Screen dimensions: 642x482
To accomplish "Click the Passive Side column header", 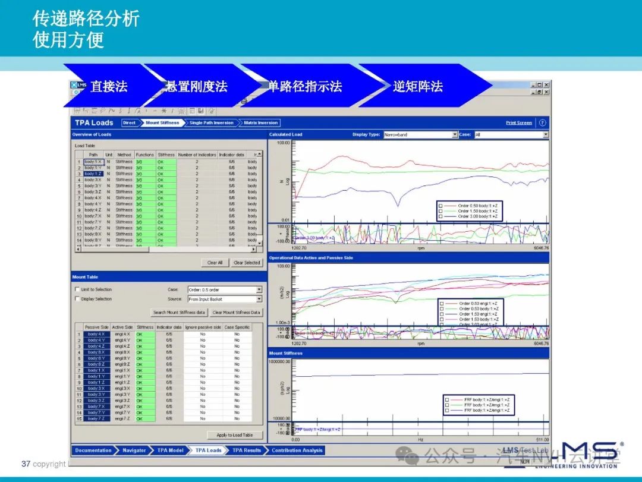I will coord(97,327).
